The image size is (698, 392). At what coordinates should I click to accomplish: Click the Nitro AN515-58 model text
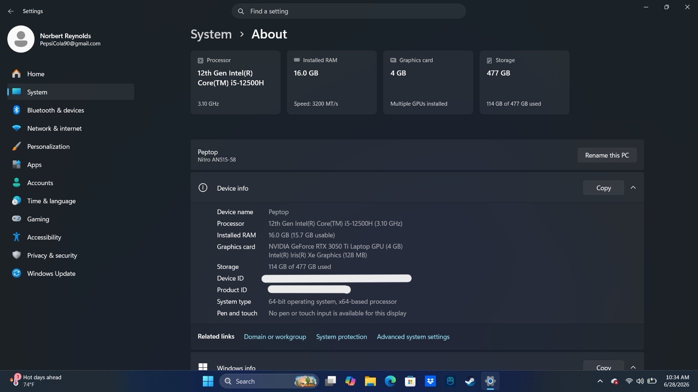217,160
